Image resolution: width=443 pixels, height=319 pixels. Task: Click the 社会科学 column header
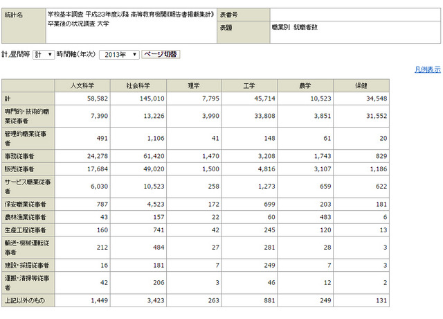pos(138,85)
